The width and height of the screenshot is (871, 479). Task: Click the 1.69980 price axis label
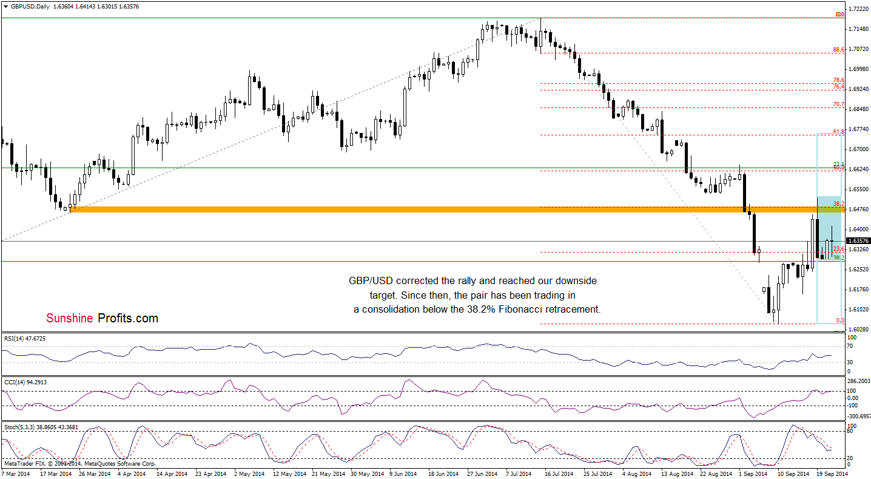click(x=858, y=69)
